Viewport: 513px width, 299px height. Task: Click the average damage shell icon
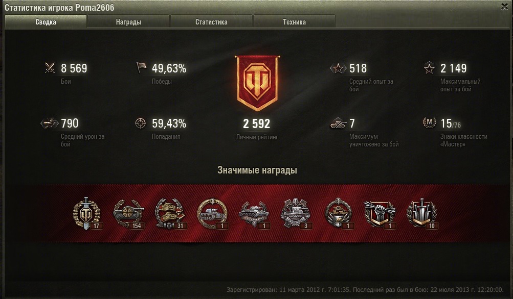click(x=49, y=123)
